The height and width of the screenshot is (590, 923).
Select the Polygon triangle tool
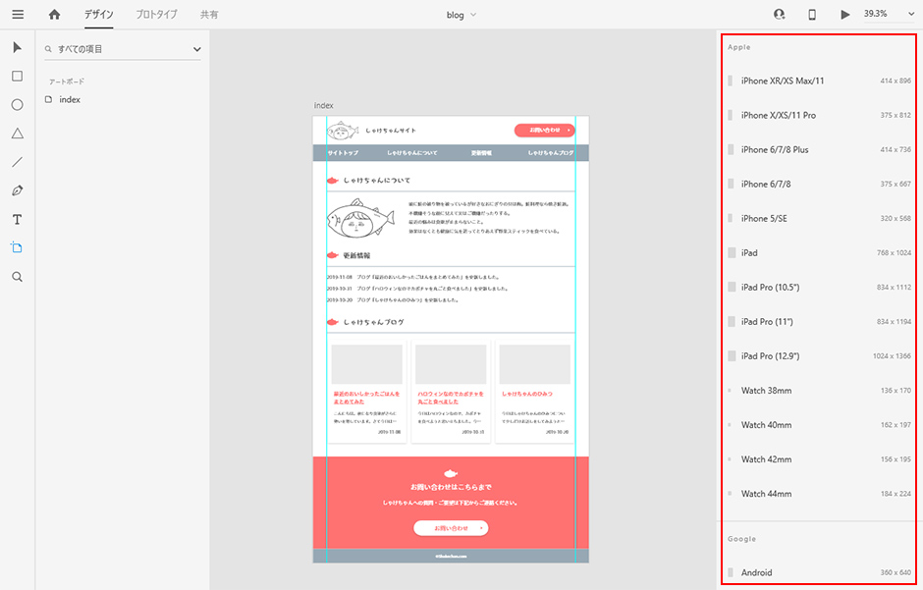pos(17,134)
